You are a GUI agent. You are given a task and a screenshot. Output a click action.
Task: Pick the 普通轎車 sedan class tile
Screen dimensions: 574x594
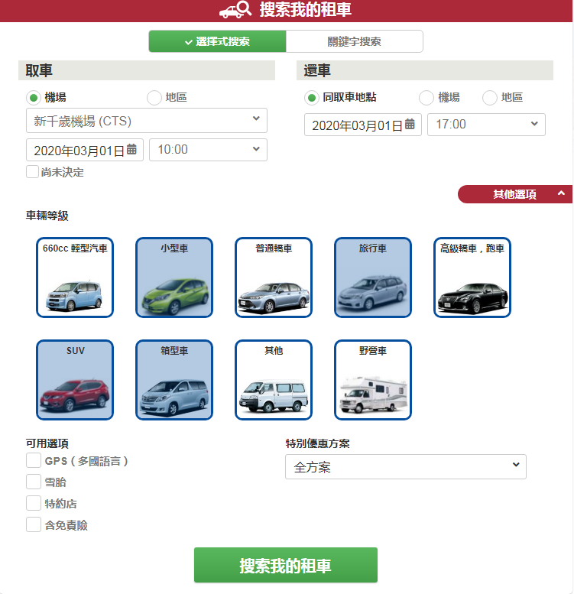pos(274,278)
